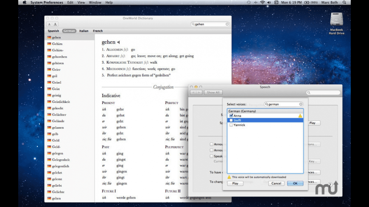
Task: Select geliebt in the word list
Action: pos(70,185)
